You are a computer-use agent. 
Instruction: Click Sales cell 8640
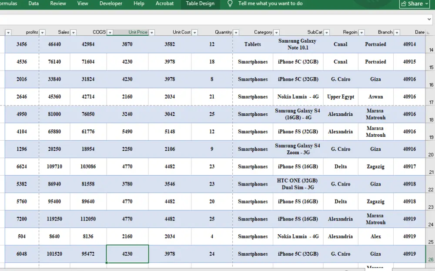(54, 237)
